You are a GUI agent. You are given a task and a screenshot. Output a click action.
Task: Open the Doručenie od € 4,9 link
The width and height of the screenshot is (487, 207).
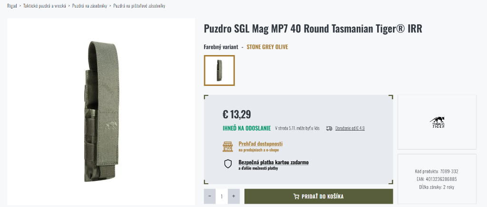pos(350,128)
